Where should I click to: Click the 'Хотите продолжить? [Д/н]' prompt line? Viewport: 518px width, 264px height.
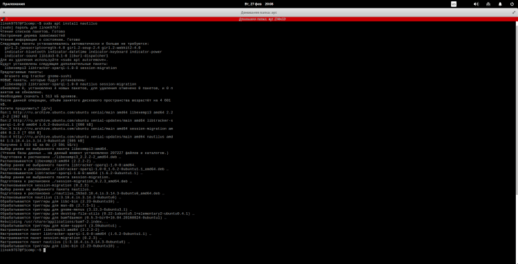(26, 109)
